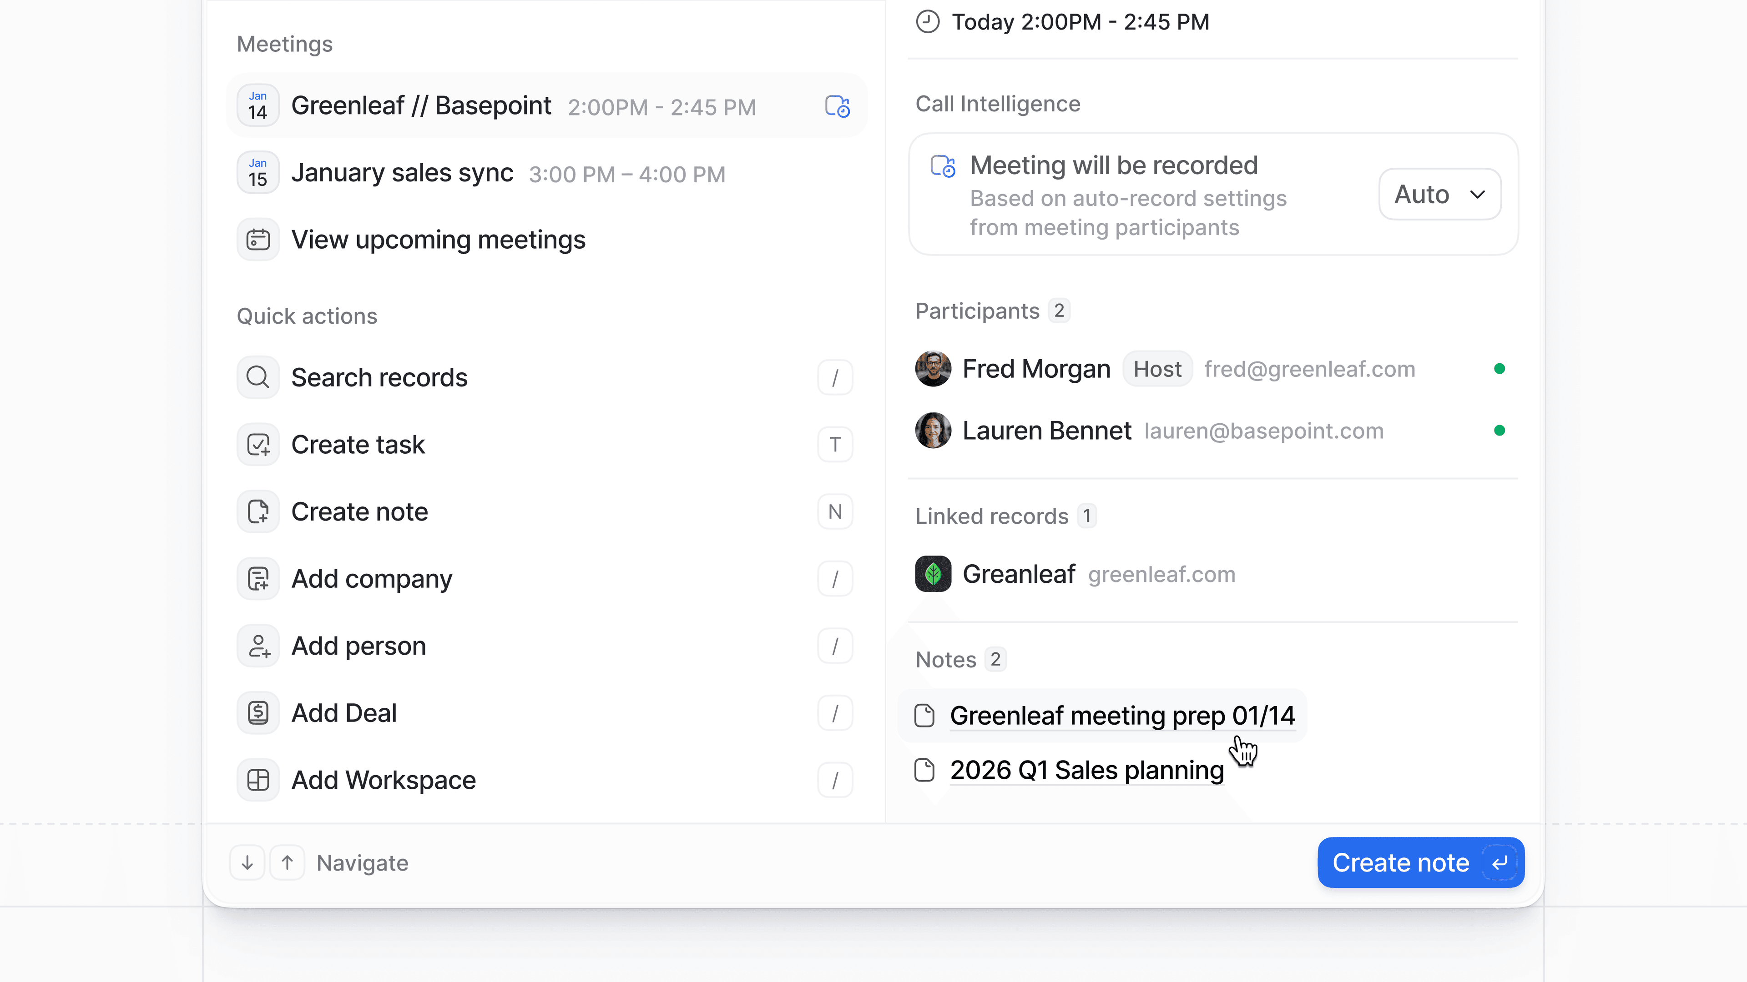Click Fred Morgan's avatar
1747x982 pixels.
[933, 369]
